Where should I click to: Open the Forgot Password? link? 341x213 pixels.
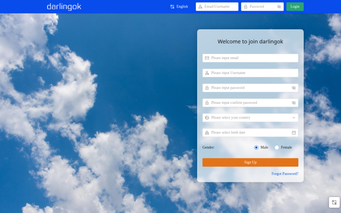[285, 174]
